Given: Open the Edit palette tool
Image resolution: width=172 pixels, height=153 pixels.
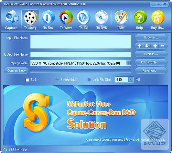Looking at the screenshot, I should [121, 20].
